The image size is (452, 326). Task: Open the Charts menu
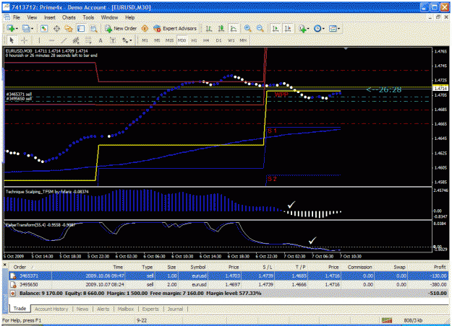click(69, 17)
